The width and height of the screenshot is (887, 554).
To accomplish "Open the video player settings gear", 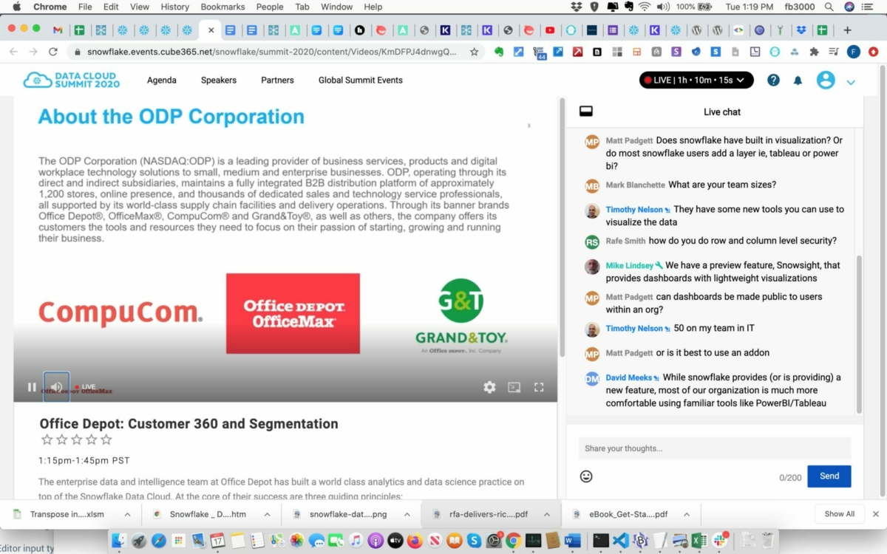I will pos(489,387).
